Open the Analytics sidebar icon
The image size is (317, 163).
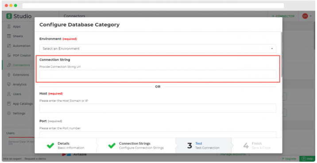(9, 84)
